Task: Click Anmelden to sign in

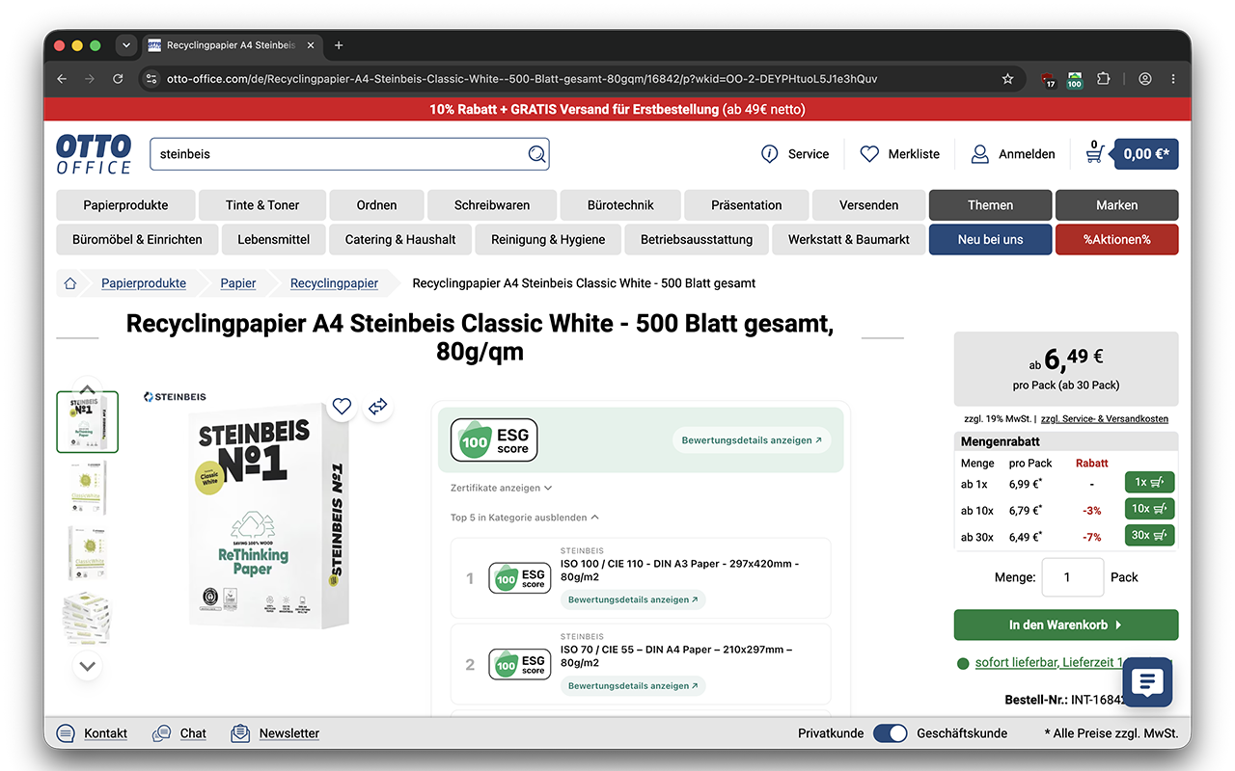Action: [1013, 154]
